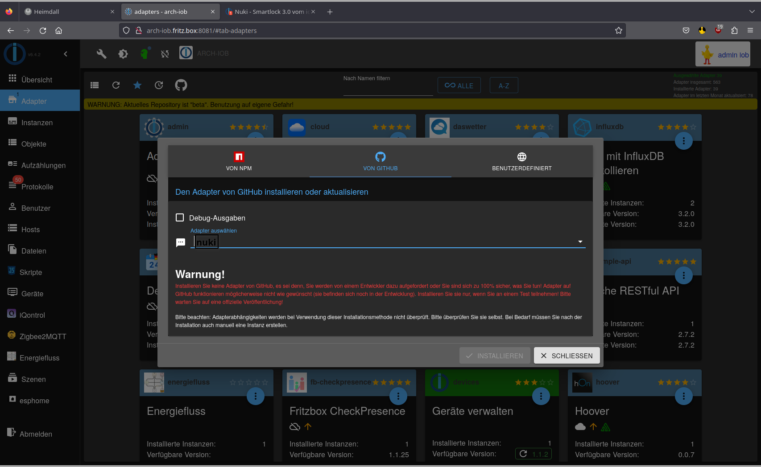This screenshot has height=467, width=761.
Task: Open Dateien in the sidebar
Action: pos(40,250)
